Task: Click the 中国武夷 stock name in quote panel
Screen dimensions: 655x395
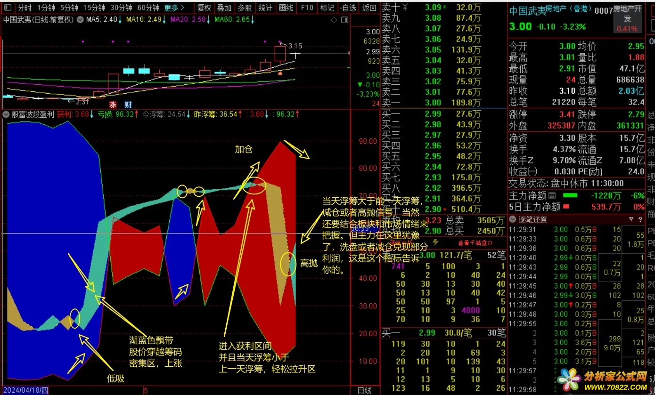Action: pos(527,11)
